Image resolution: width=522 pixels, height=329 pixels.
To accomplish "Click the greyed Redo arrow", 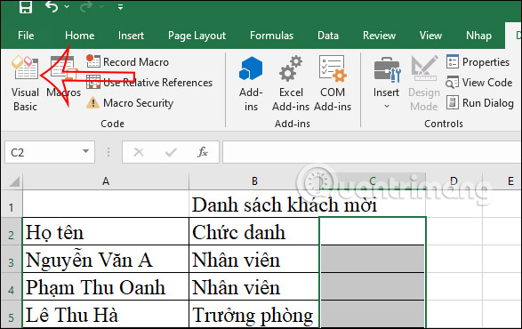I will pyautogui.click(x=86, y=6).
